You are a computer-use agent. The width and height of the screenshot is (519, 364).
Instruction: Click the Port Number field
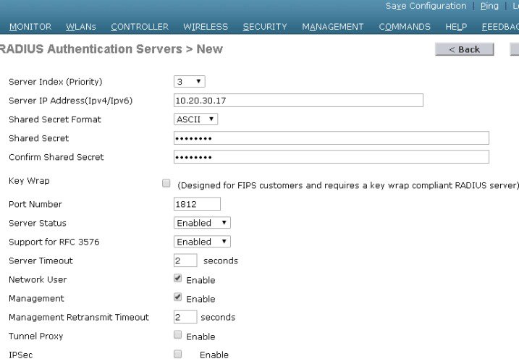[x=197, y=204]
